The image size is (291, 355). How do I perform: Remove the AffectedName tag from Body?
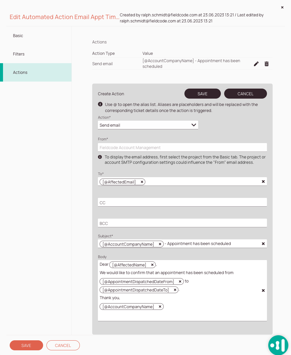point(152,265)
